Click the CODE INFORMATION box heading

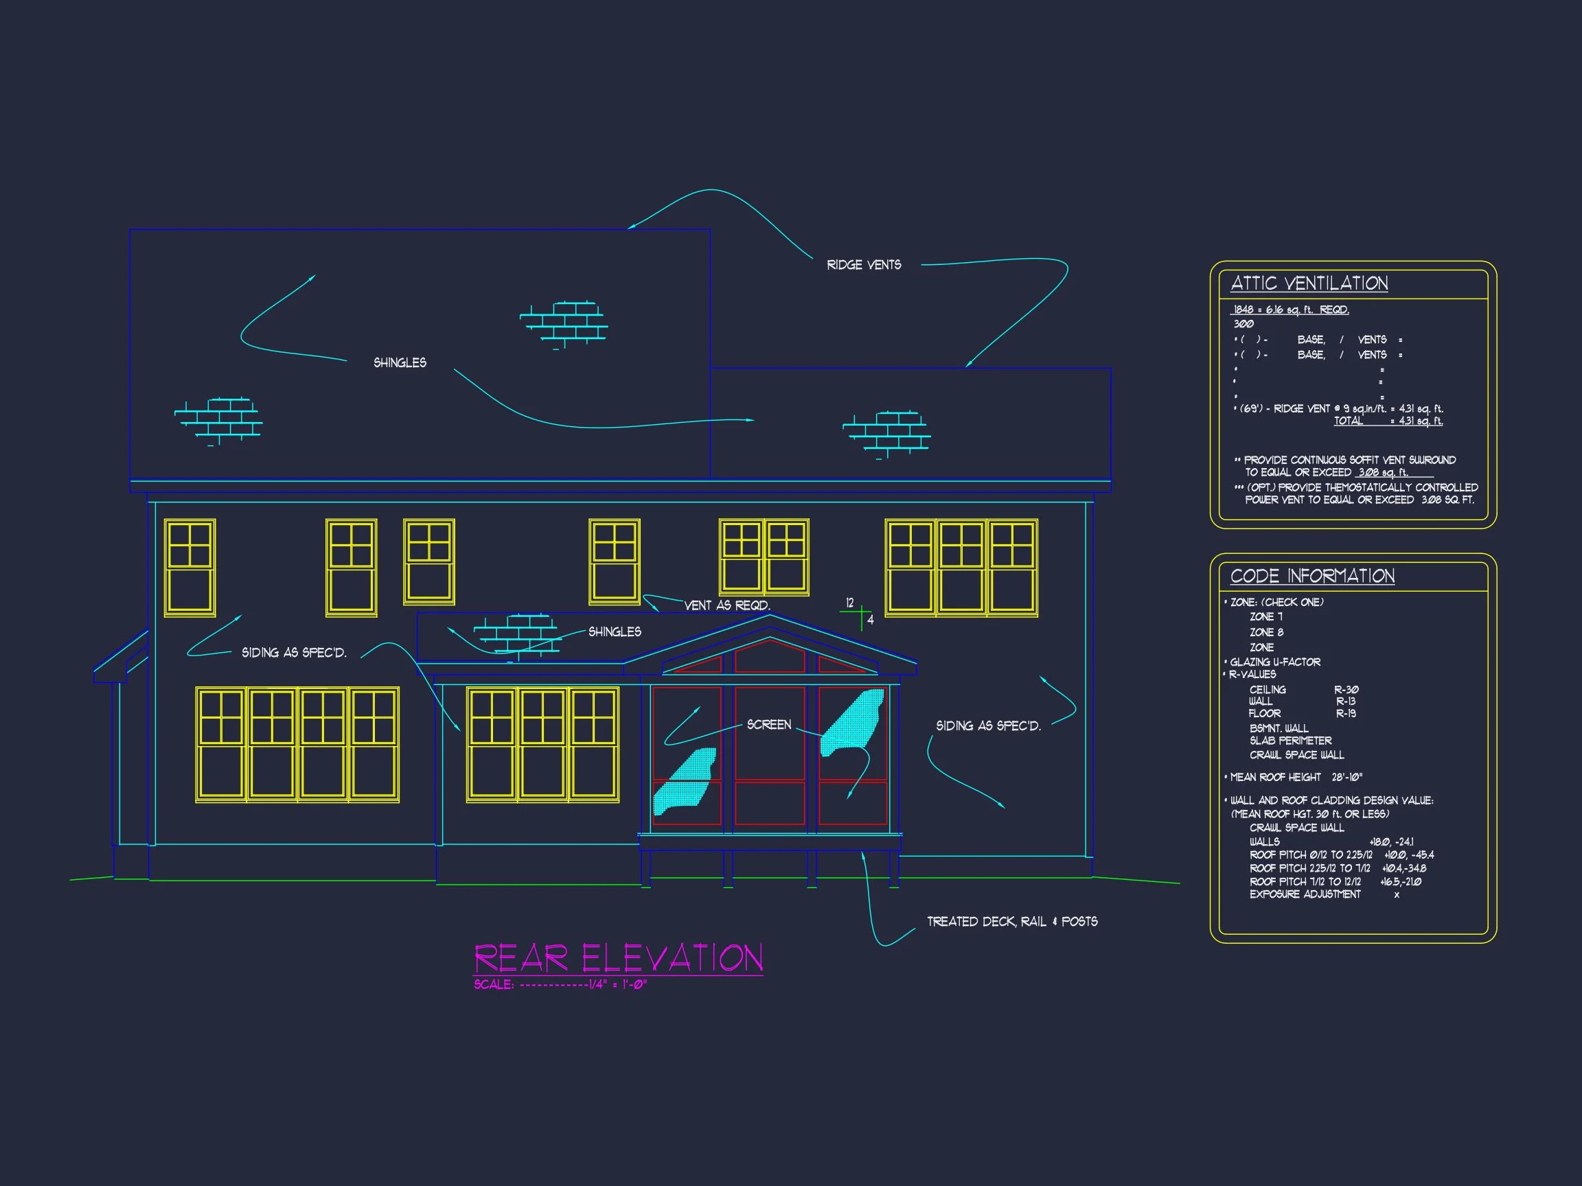[x=1311, y=577]
